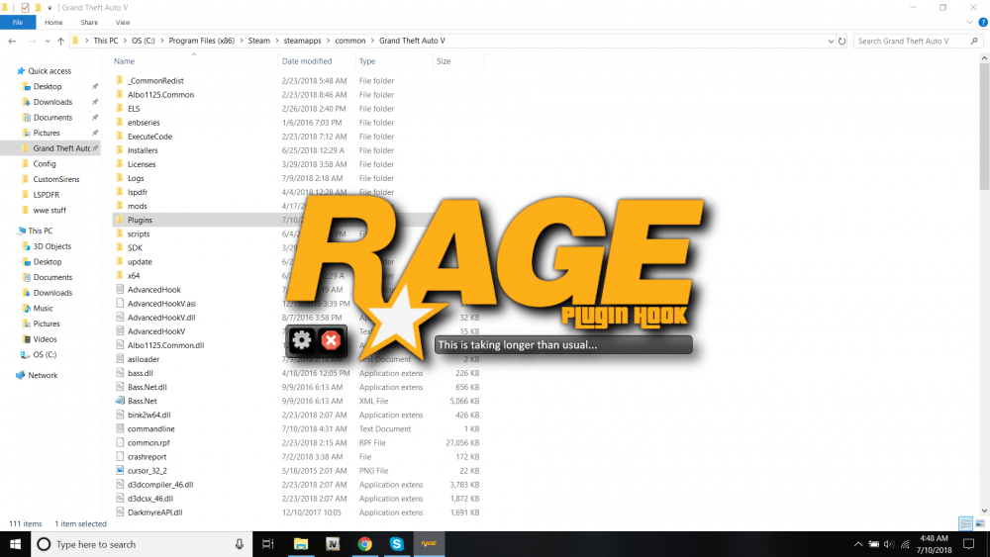Select OS (C:) drive in sidebar
This screenshot has height=557, width=990.
45,354
